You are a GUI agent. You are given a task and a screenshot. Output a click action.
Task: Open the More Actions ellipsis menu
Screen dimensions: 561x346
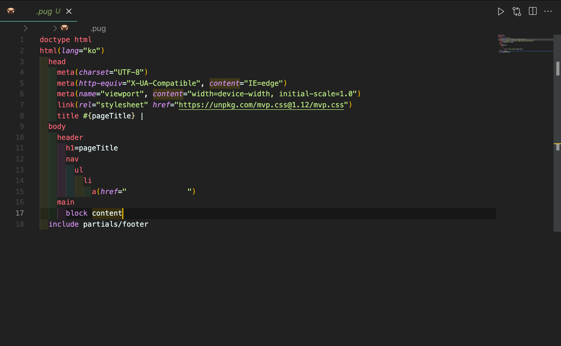pyautogui.click(x=548, y=12)
